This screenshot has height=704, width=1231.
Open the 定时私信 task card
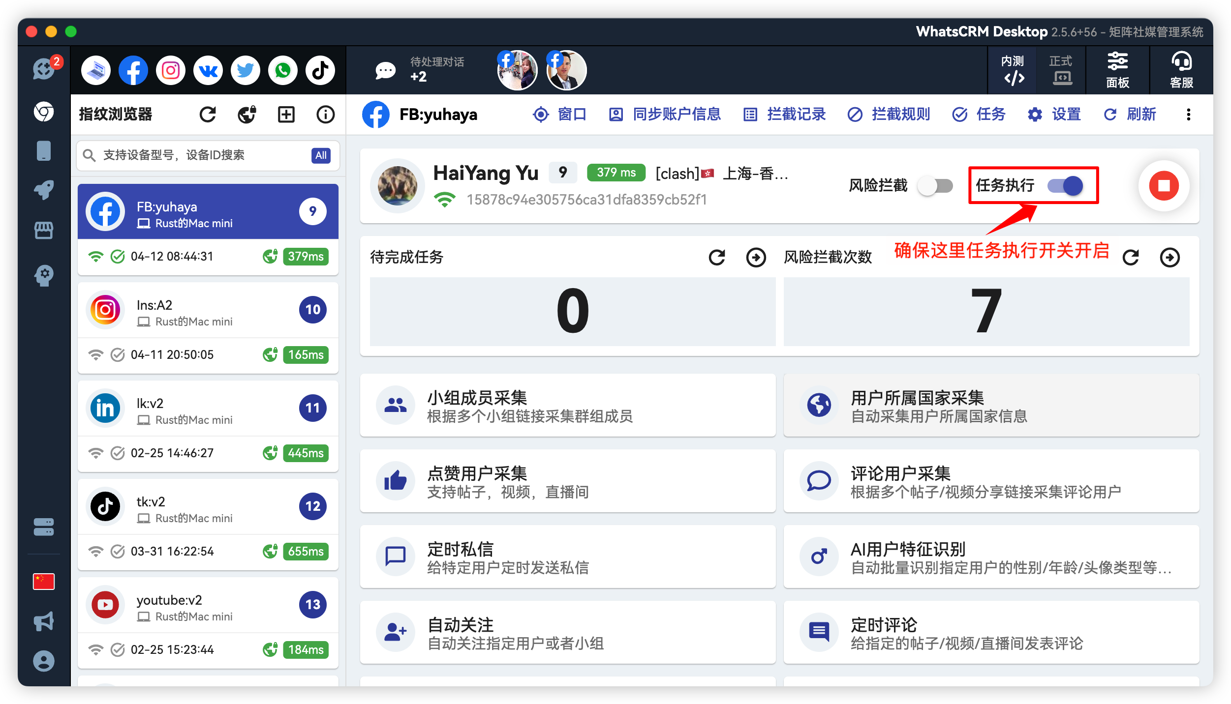point(568,557)
